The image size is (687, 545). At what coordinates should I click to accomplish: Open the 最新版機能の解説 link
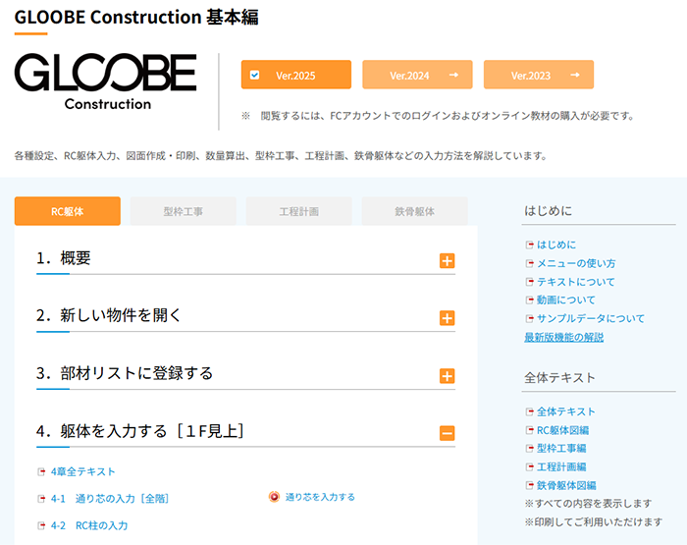click(564, 337)
